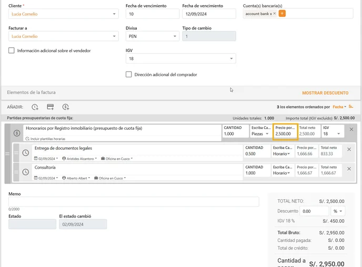This screenshot has width=362, height=267.
Task: Click Precio por 1,666.66 in Entrega row
Action: pyautogui.click(x=306, y=151)
